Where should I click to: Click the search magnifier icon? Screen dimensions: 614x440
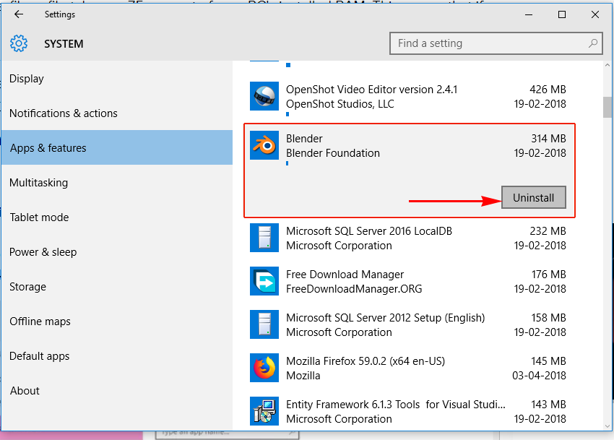pyautogui.click(x=593, y=43)
